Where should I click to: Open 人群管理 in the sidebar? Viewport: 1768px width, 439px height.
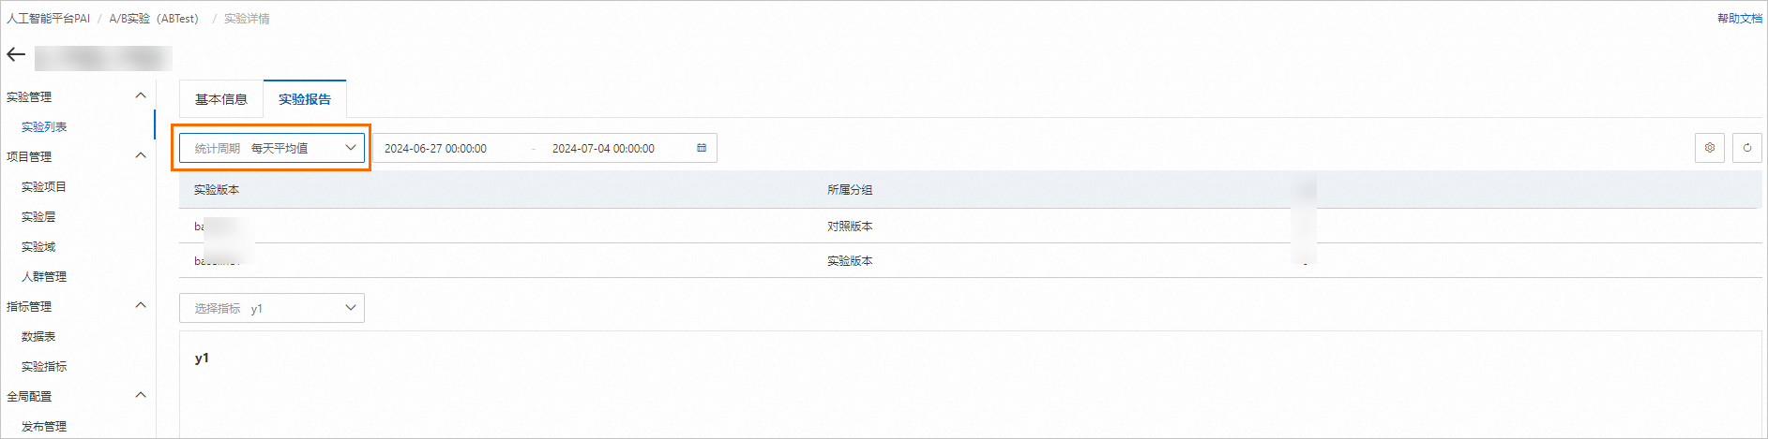pos(44,276)
